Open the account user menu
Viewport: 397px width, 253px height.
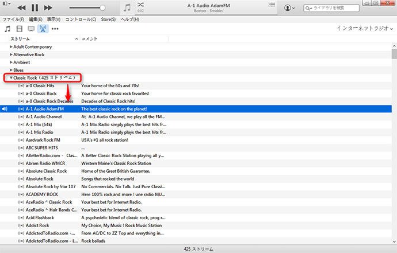(x=289, y=8)
